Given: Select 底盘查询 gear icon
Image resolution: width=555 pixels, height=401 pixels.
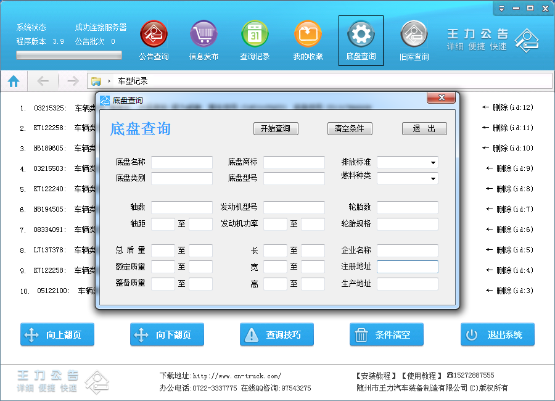Looking at the screenshot, I should pyautogui.click(x=361, y=34).
